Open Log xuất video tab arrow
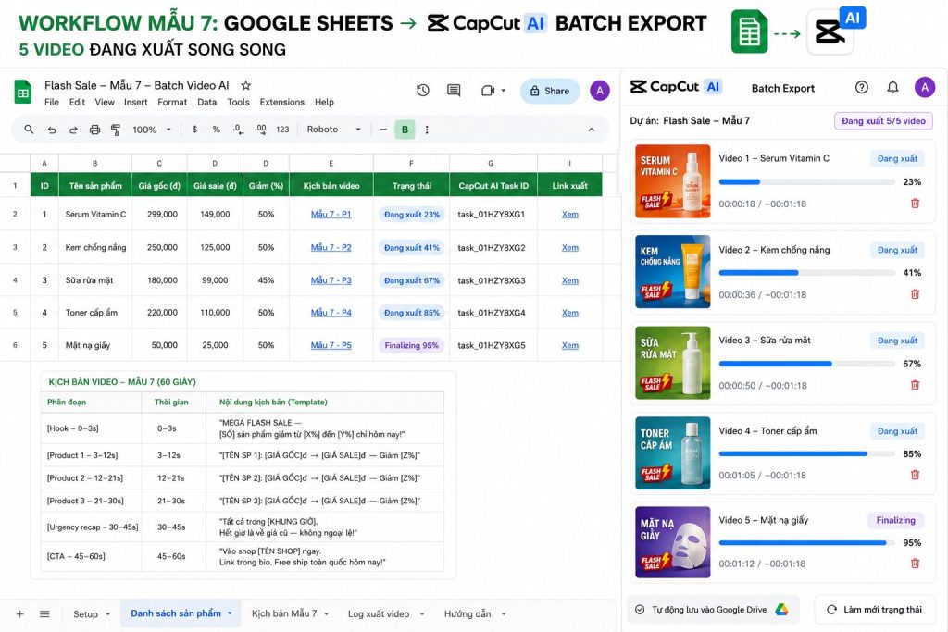 point(421,613)
